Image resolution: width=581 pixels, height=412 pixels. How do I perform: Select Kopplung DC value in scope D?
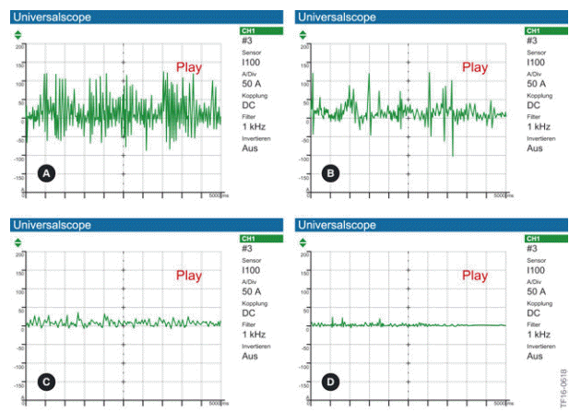(534, 313)
